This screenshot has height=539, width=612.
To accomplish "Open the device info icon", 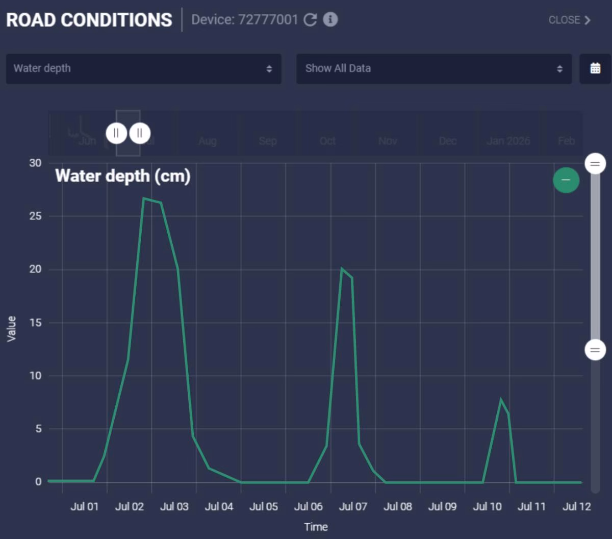I will [330, 20].
